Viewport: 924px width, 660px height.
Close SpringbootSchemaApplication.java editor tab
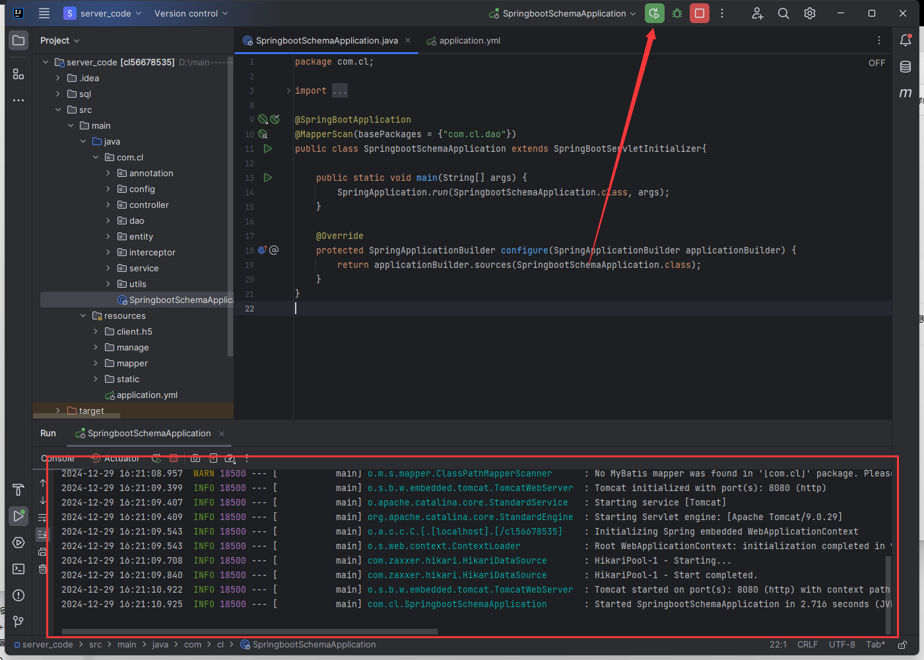408,40
